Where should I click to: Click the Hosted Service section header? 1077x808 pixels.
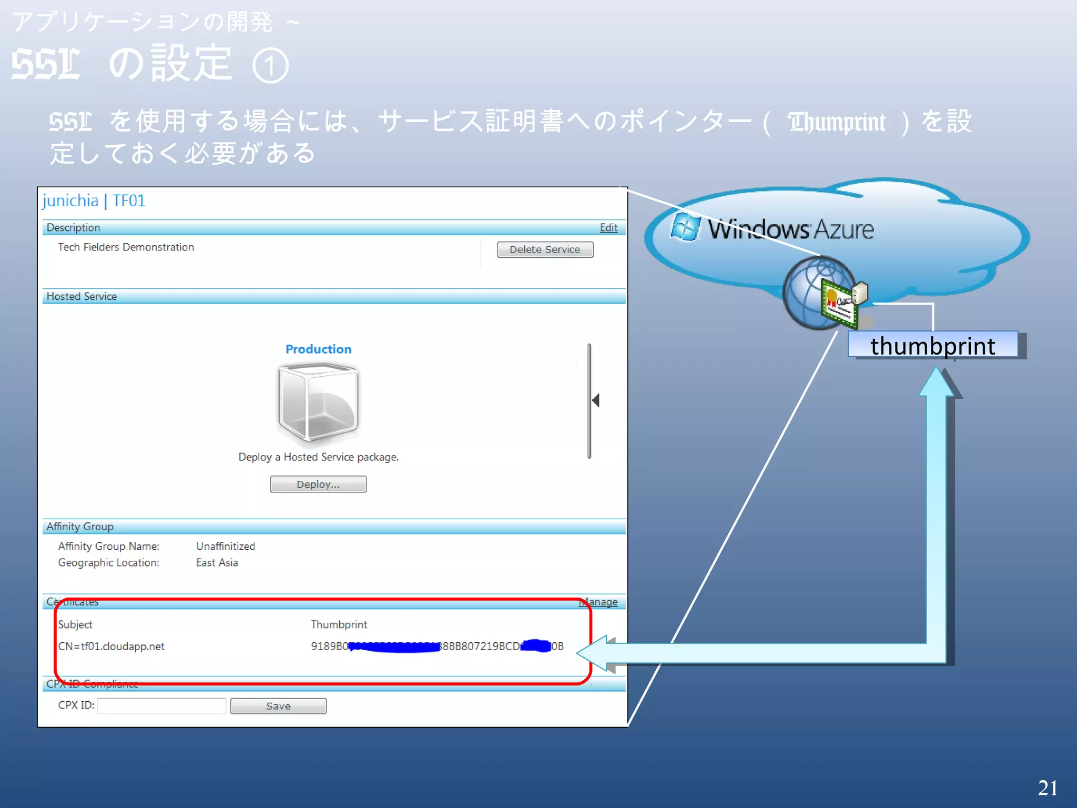334,297
